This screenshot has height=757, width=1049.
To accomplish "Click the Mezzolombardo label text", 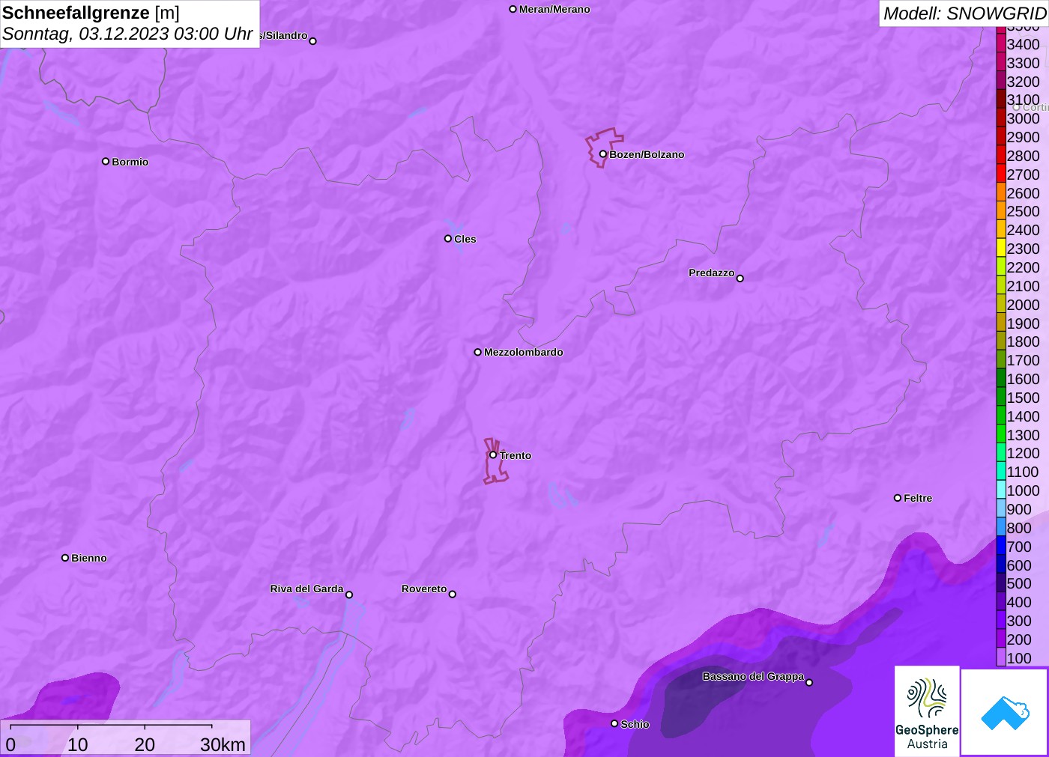I will tap(523, 352).
